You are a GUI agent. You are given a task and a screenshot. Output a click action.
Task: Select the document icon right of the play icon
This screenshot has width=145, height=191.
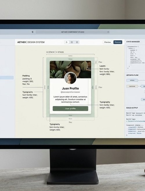tap(77, 42)
